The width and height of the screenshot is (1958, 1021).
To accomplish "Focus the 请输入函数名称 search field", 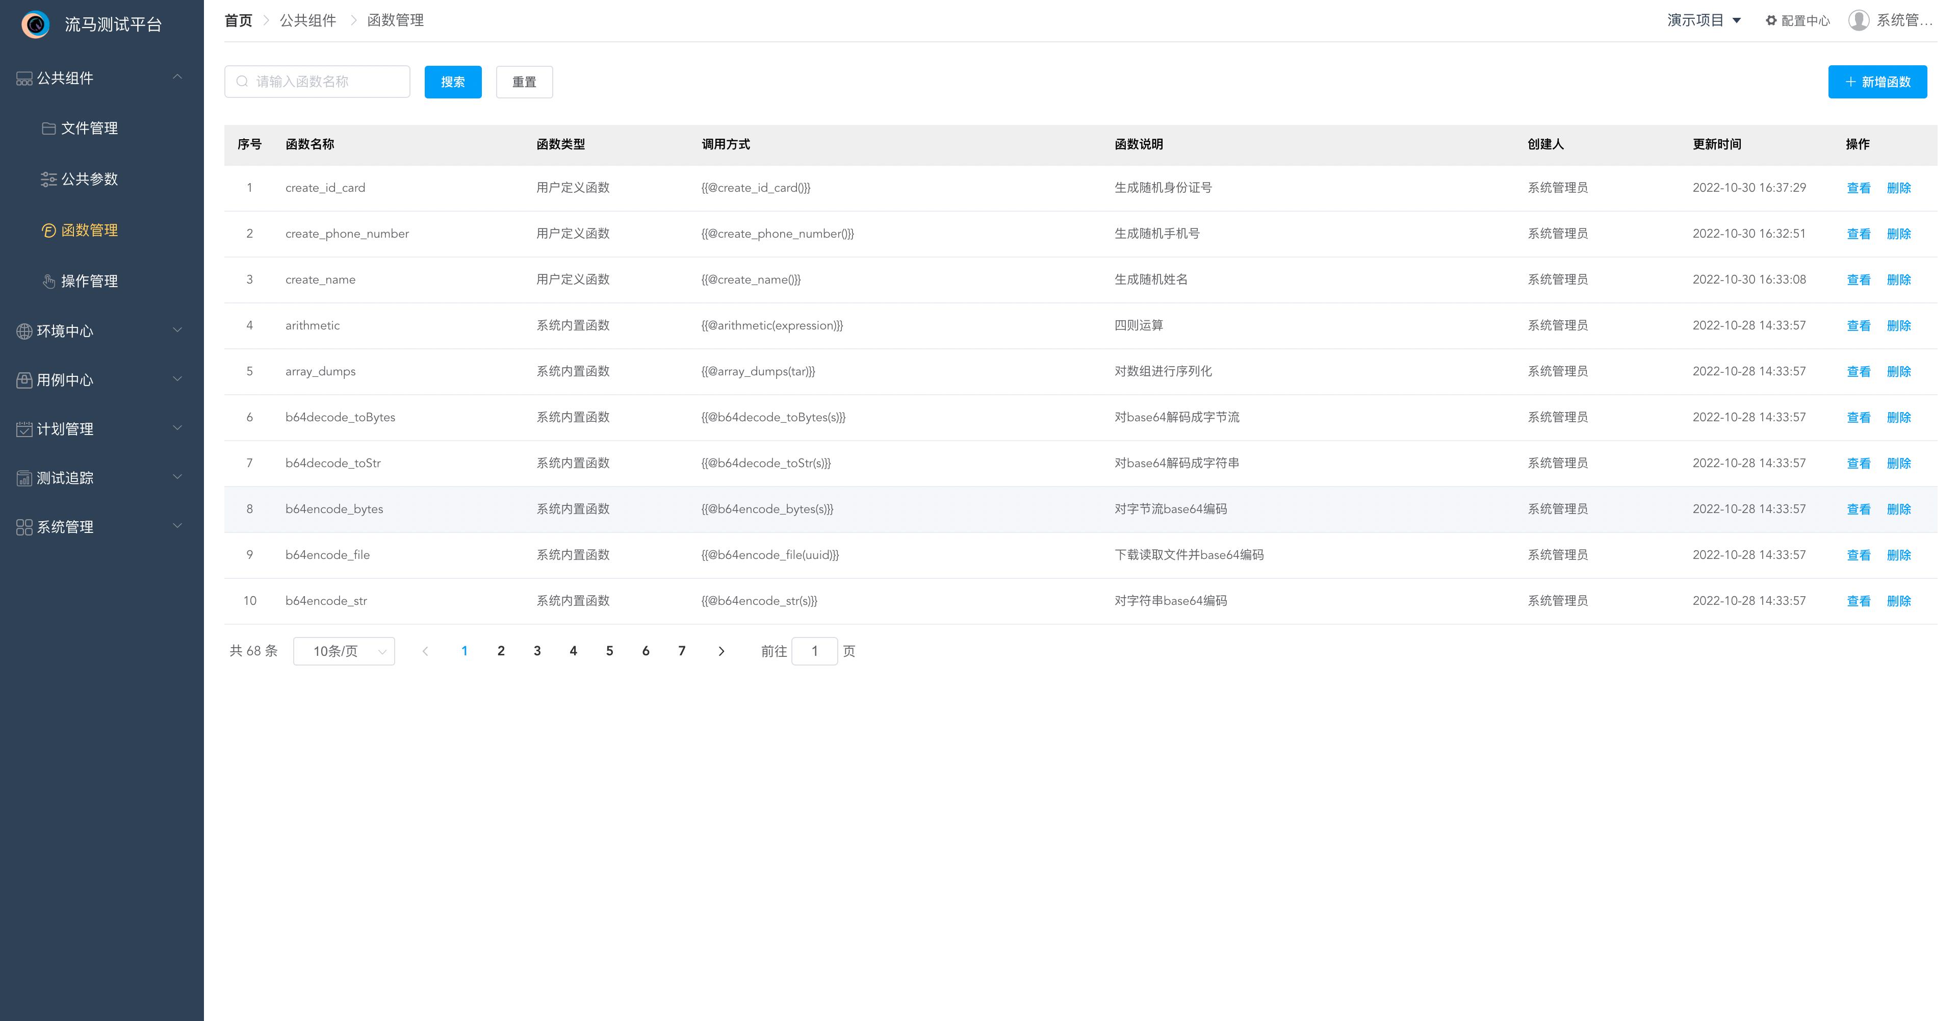I will pos(317,82).
